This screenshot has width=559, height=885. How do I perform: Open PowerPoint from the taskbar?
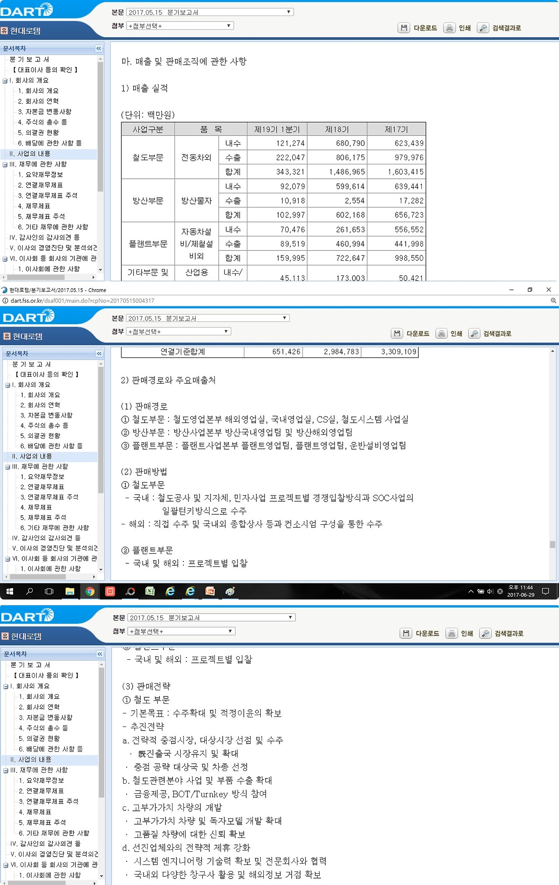[210, 591]
